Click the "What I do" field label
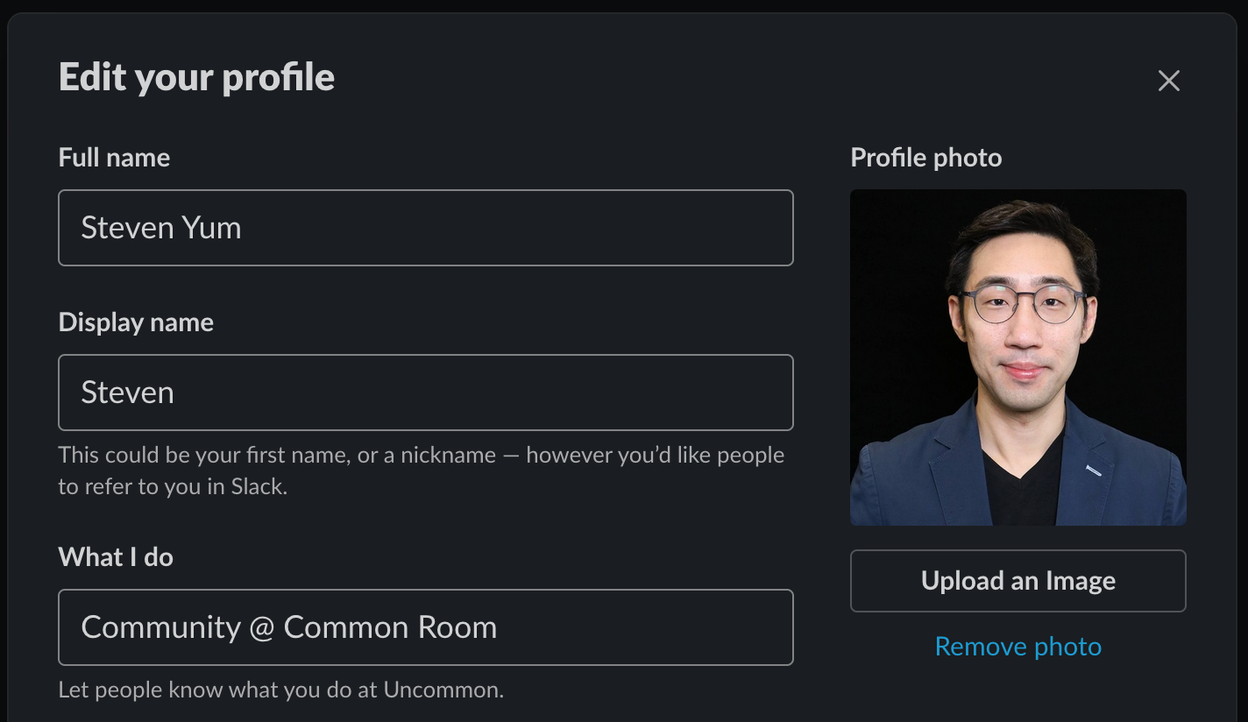Image resolution: width=1248 pixels, height=722 pixels. click(116, 557)
